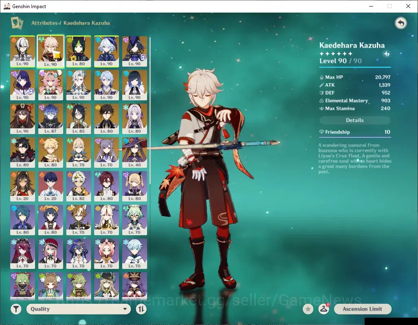The image size is (418, 325).
Task: Select Yaoyao's portrait in bottom row
Action: tap(51, 286)
